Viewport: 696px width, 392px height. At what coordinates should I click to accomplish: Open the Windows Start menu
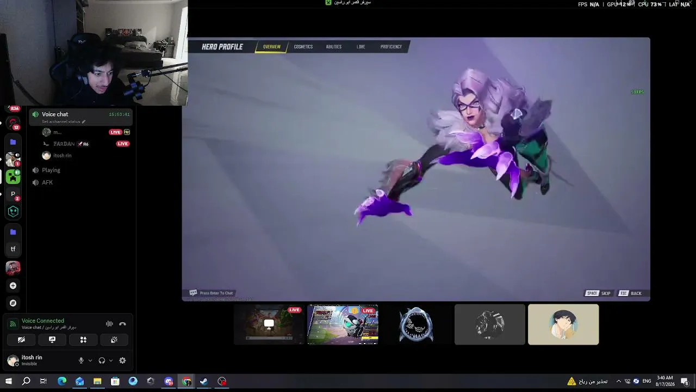tap(8, 382)
